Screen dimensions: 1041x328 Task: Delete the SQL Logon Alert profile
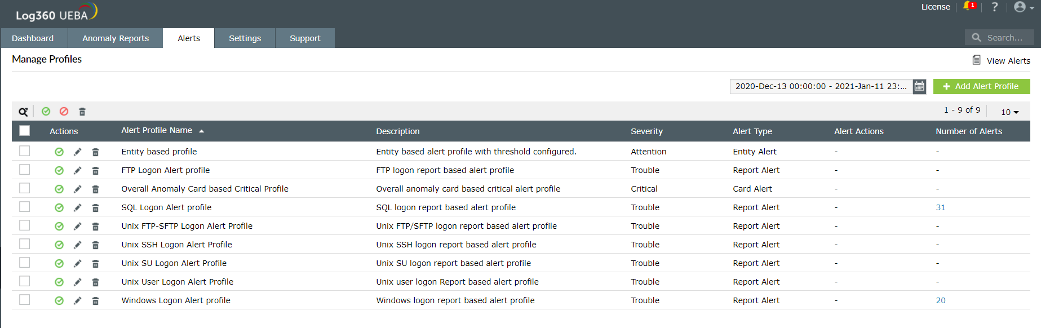[96, 208]
